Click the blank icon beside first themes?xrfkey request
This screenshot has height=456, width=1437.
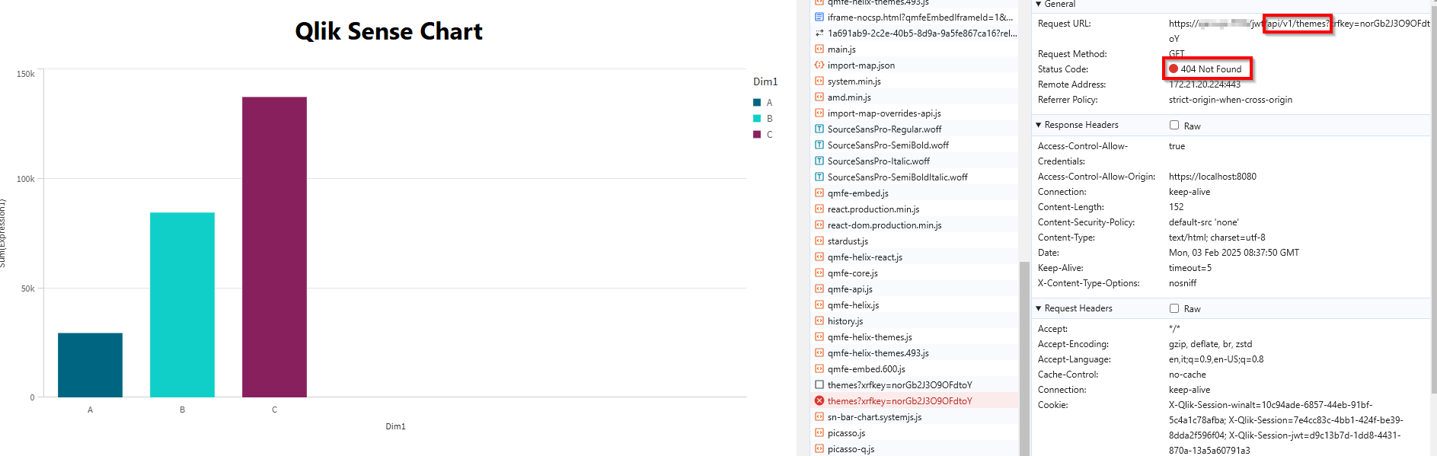coord(819,384)
